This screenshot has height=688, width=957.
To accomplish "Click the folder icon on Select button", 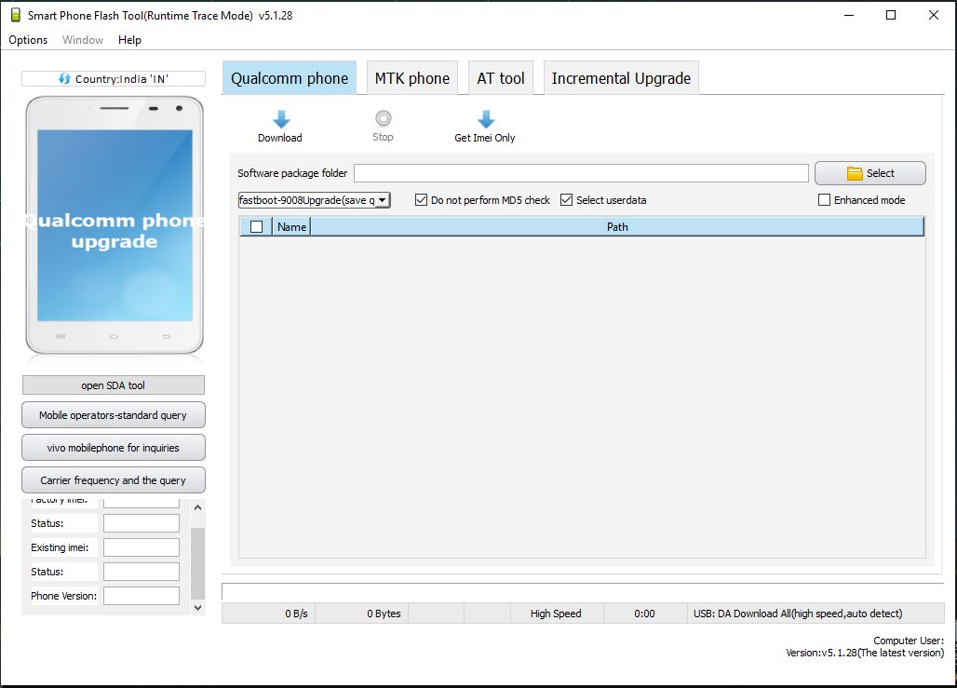I will coord(855,173).
